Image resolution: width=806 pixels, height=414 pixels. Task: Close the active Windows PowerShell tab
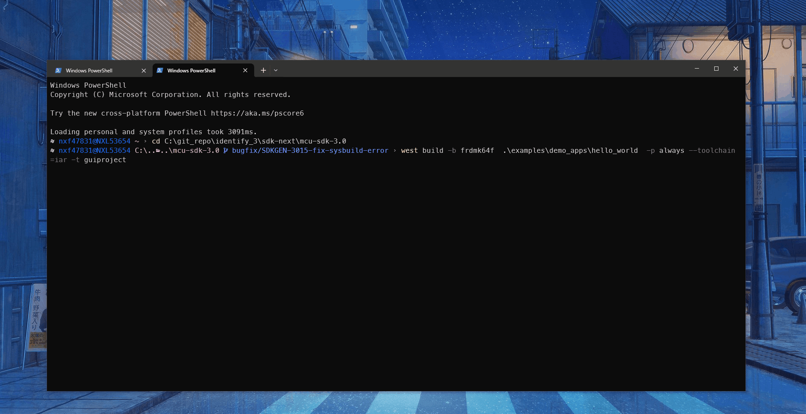pyautogui.click(x=245, y=70)
